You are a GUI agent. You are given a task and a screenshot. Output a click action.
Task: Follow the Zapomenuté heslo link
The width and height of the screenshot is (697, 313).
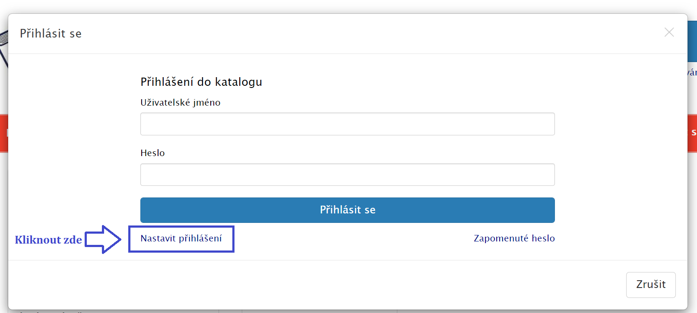(x=514, y=238)
